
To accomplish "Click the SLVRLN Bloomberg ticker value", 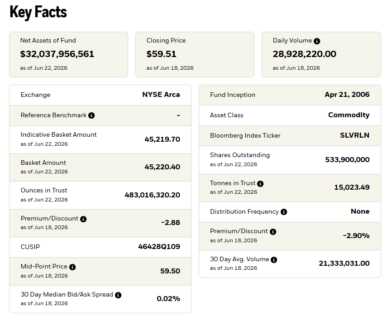I will tap(354, 135).
